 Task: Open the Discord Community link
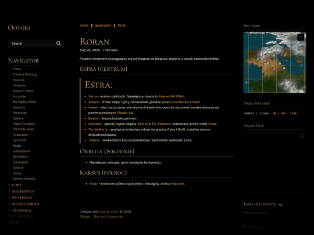pyautogui.click(x=109, y=216)
